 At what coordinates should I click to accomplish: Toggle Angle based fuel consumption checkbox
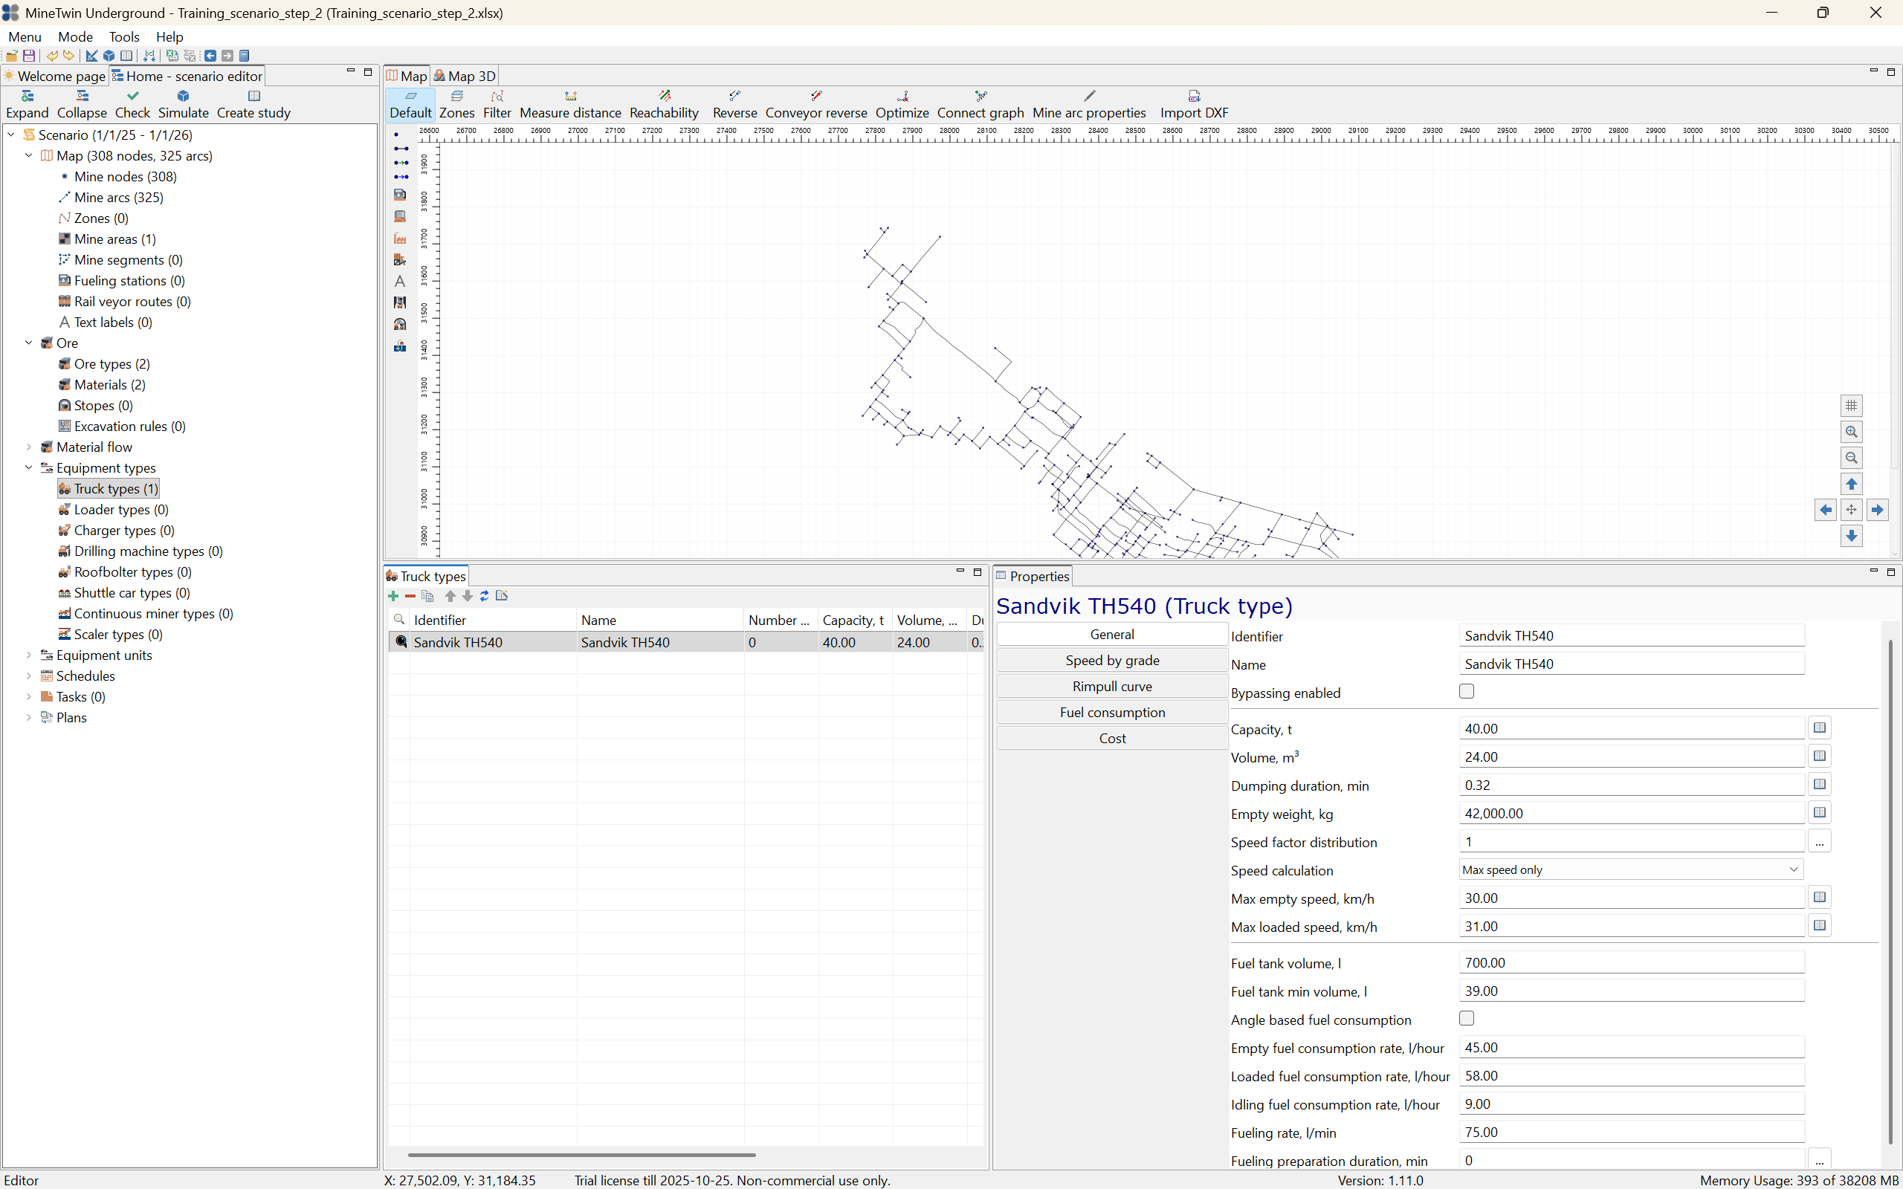[1467, 1018]
